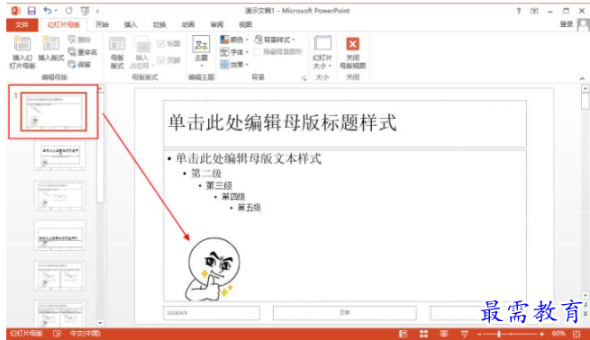Open 幻灯片大小 dropdown
This screenshot has height=340, width=590.
pyautogui.click(x=322, y=52)
